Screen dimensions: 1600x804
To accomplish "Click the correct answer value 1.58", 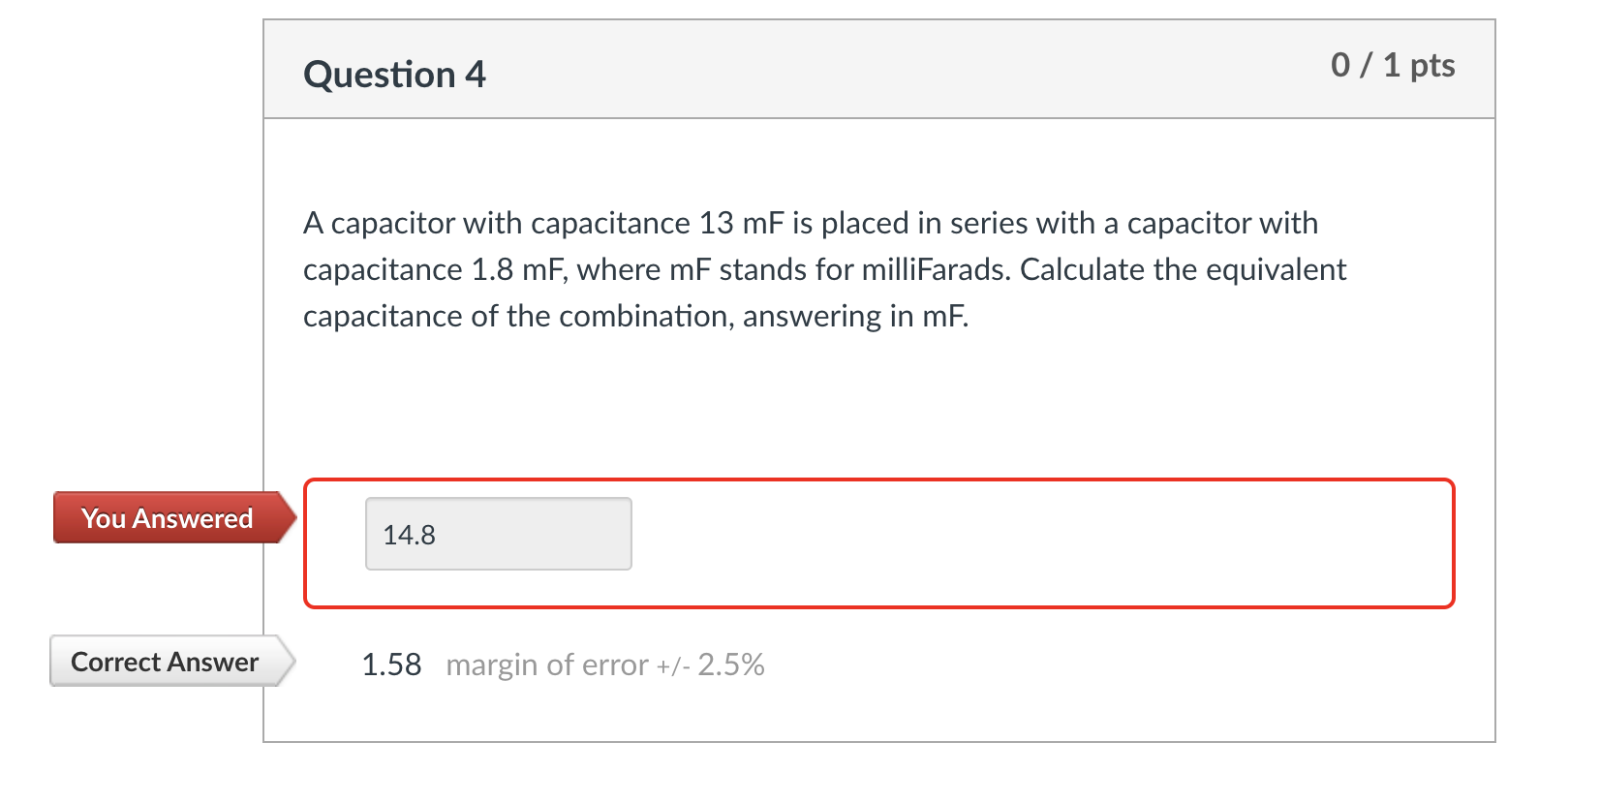I will point(391,665).
